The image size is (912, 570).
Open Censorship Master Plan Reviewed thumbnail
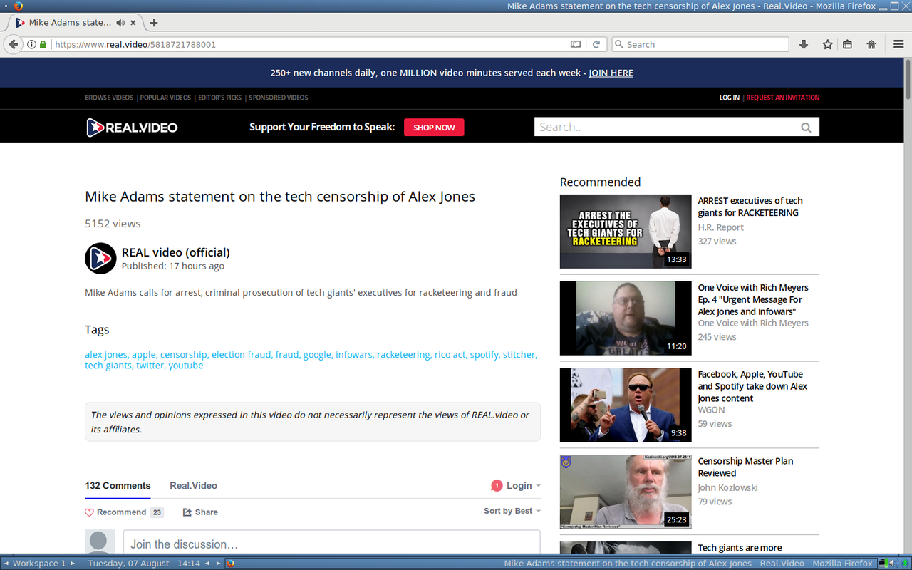pyautogui.click(x=626, y=492)
